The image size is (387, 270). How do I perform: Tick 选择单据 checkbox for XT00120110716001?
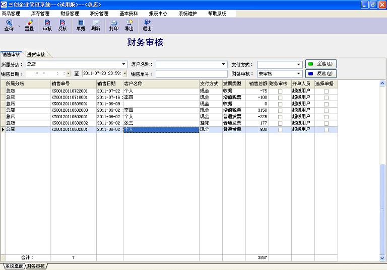click(x=326, y=98)
